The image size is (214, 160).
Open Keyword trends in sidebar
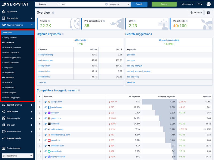point(13,138)
